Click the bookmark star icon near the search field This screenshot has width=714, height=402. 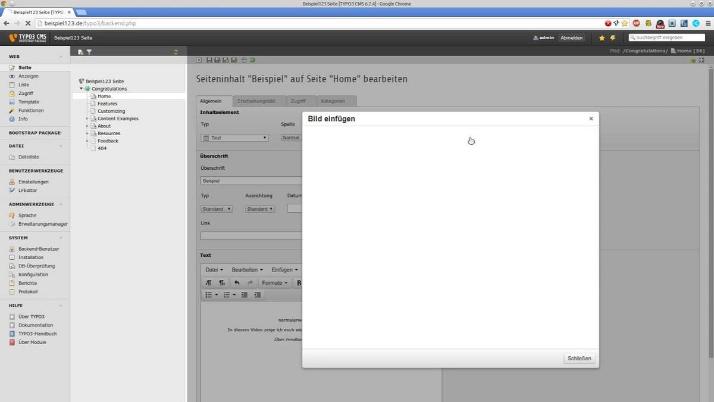pos(602,37)
